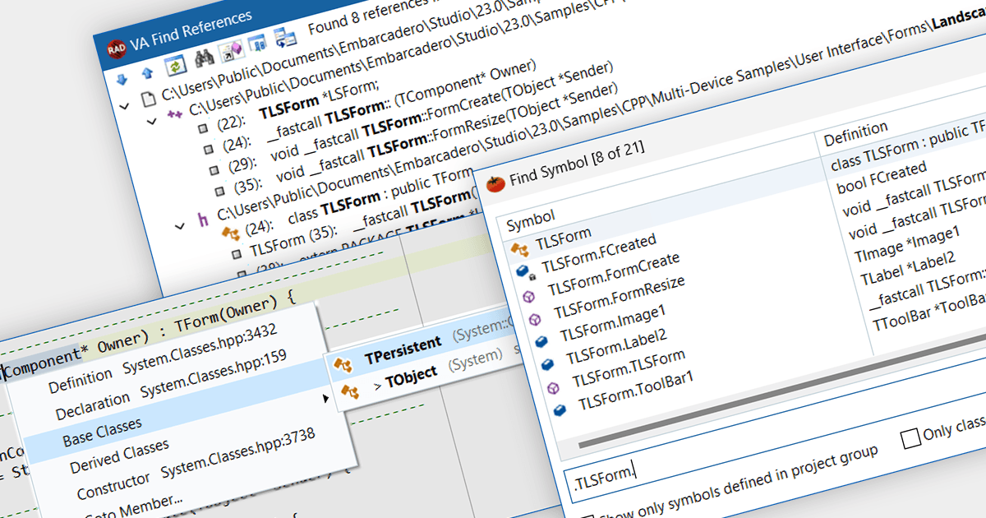Click the tomato icon in Find Symbol title

pyautogui.click(x=495, y=183)
